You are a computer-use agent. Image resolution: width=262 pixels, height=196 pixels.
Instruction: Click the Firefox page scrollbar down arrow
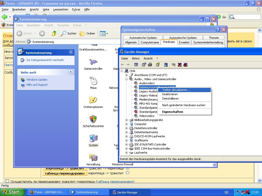[259, 180]
